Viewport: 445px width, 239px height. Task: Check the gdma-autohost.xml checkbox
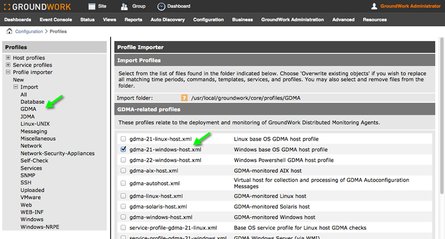(x=123, y=183)
